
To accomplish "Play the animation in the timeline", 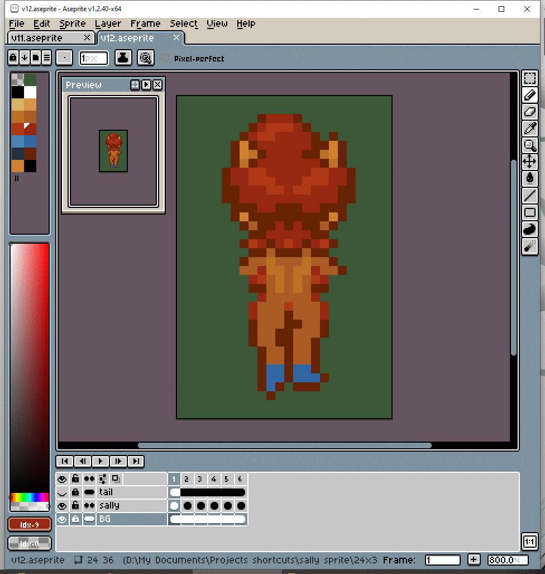I will click(x=101, y=461).
